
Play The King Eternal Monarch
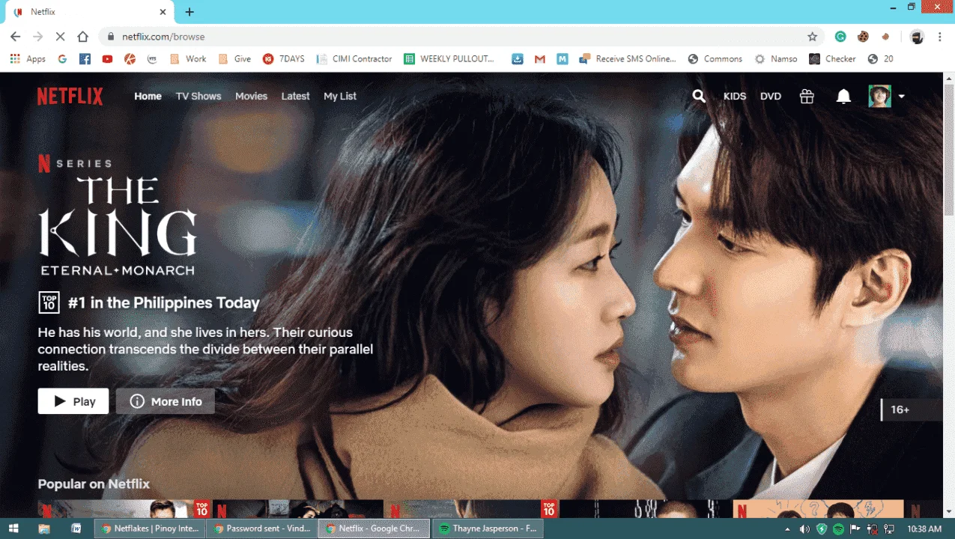[x=73, y=401]
